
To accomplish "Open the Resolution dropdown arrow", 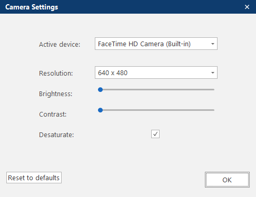I will 213,72.
